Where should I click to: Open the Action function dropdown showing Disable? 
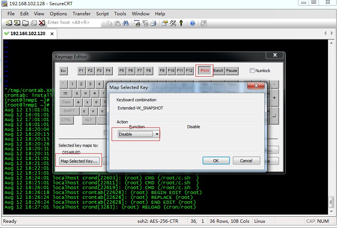click(157, 134)
